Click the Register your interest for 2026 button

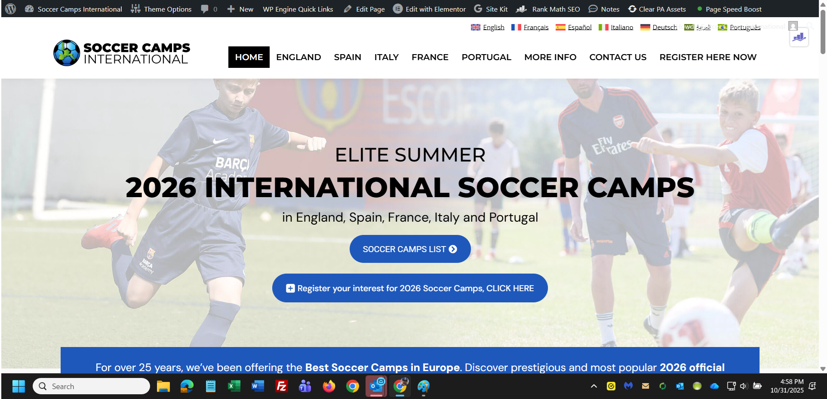(410, 288)
